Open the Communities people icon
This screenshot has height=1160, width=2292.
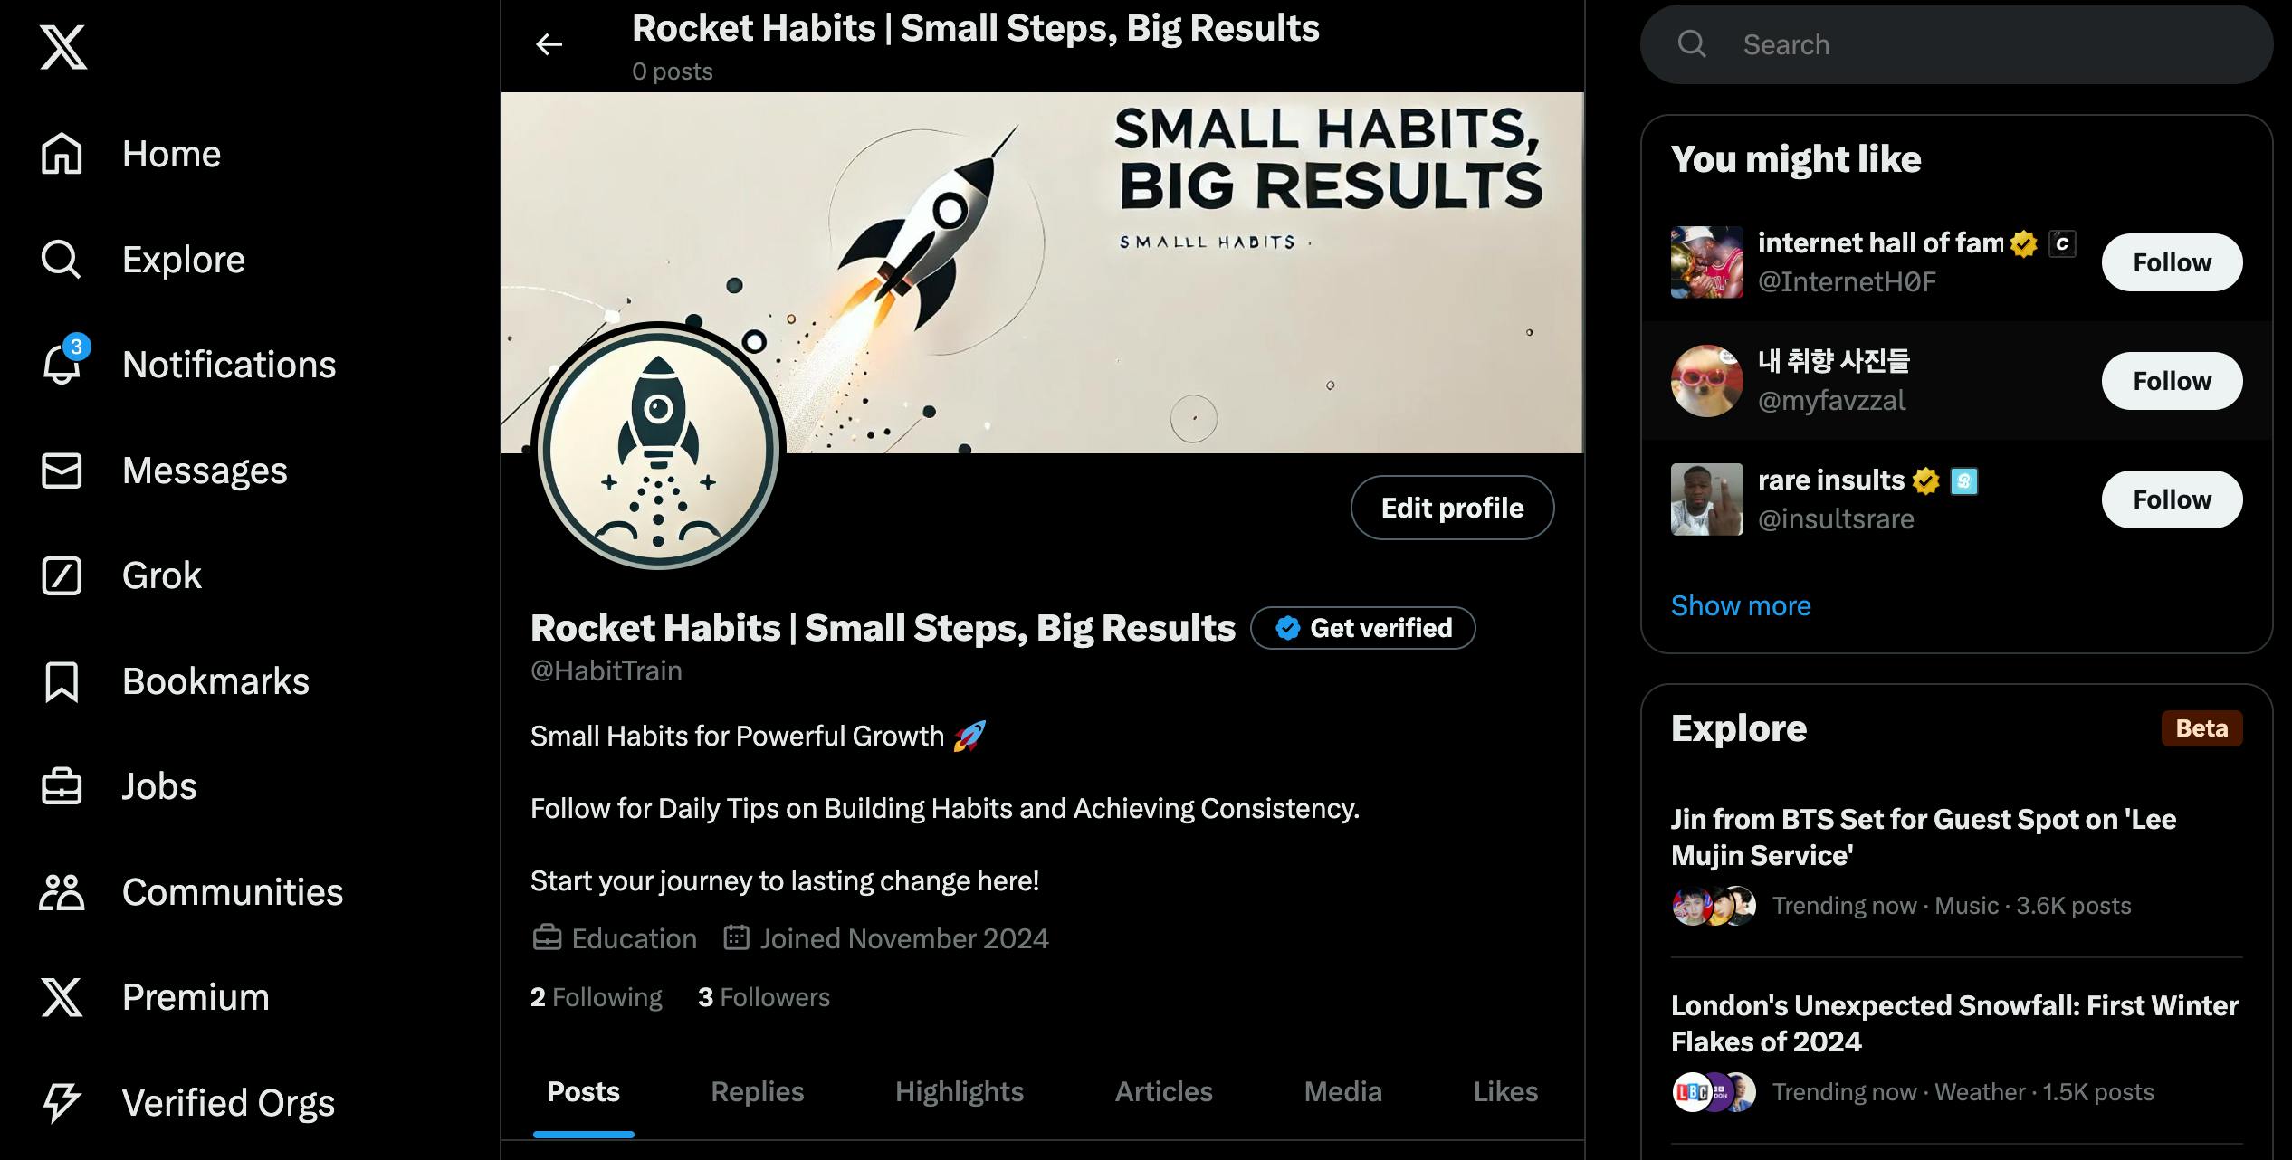[62, 892]
